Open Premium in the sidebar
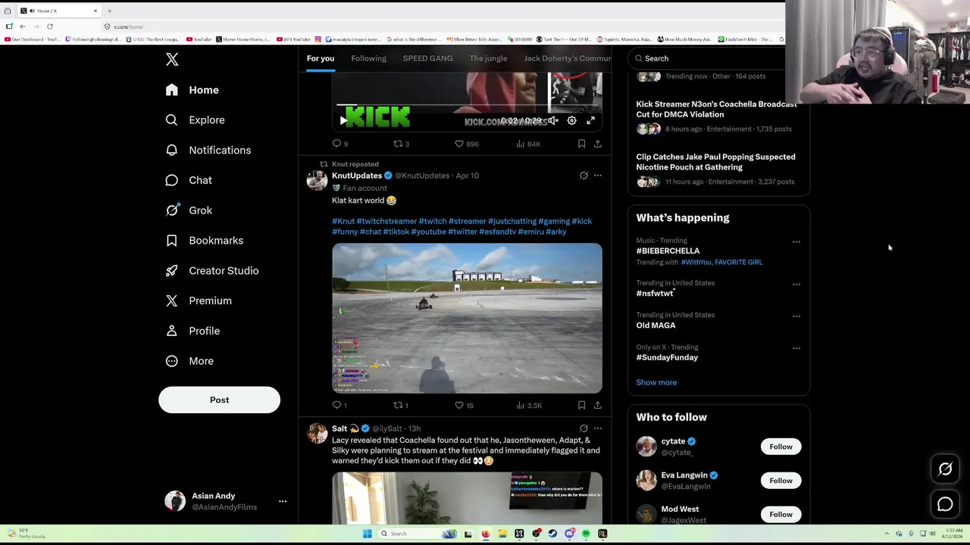Screen dimensions: 970x545 click(199, 301)
